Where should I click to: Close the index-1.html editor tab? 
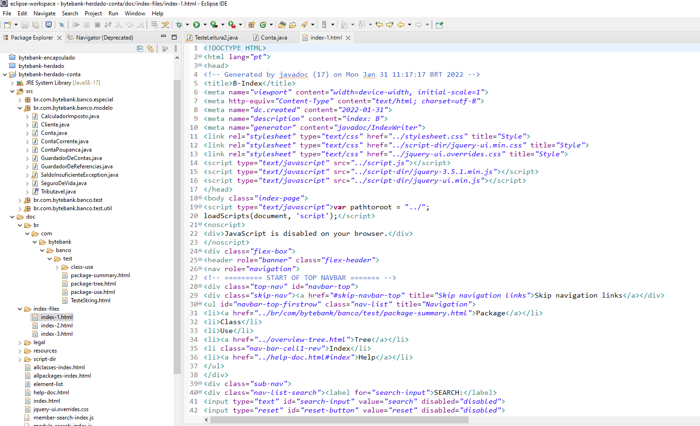pos(348,38)
